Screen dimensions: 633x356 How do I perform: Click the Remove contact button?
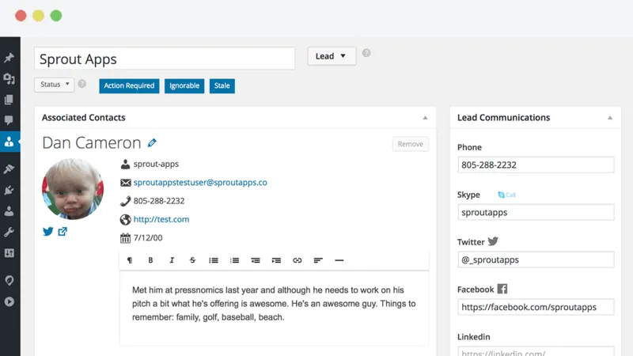pos(411,144)
